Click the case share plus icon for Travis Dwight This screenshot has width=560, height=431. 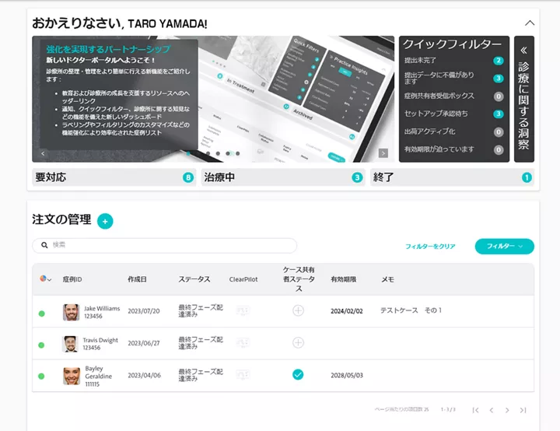[x=298, y=342]
